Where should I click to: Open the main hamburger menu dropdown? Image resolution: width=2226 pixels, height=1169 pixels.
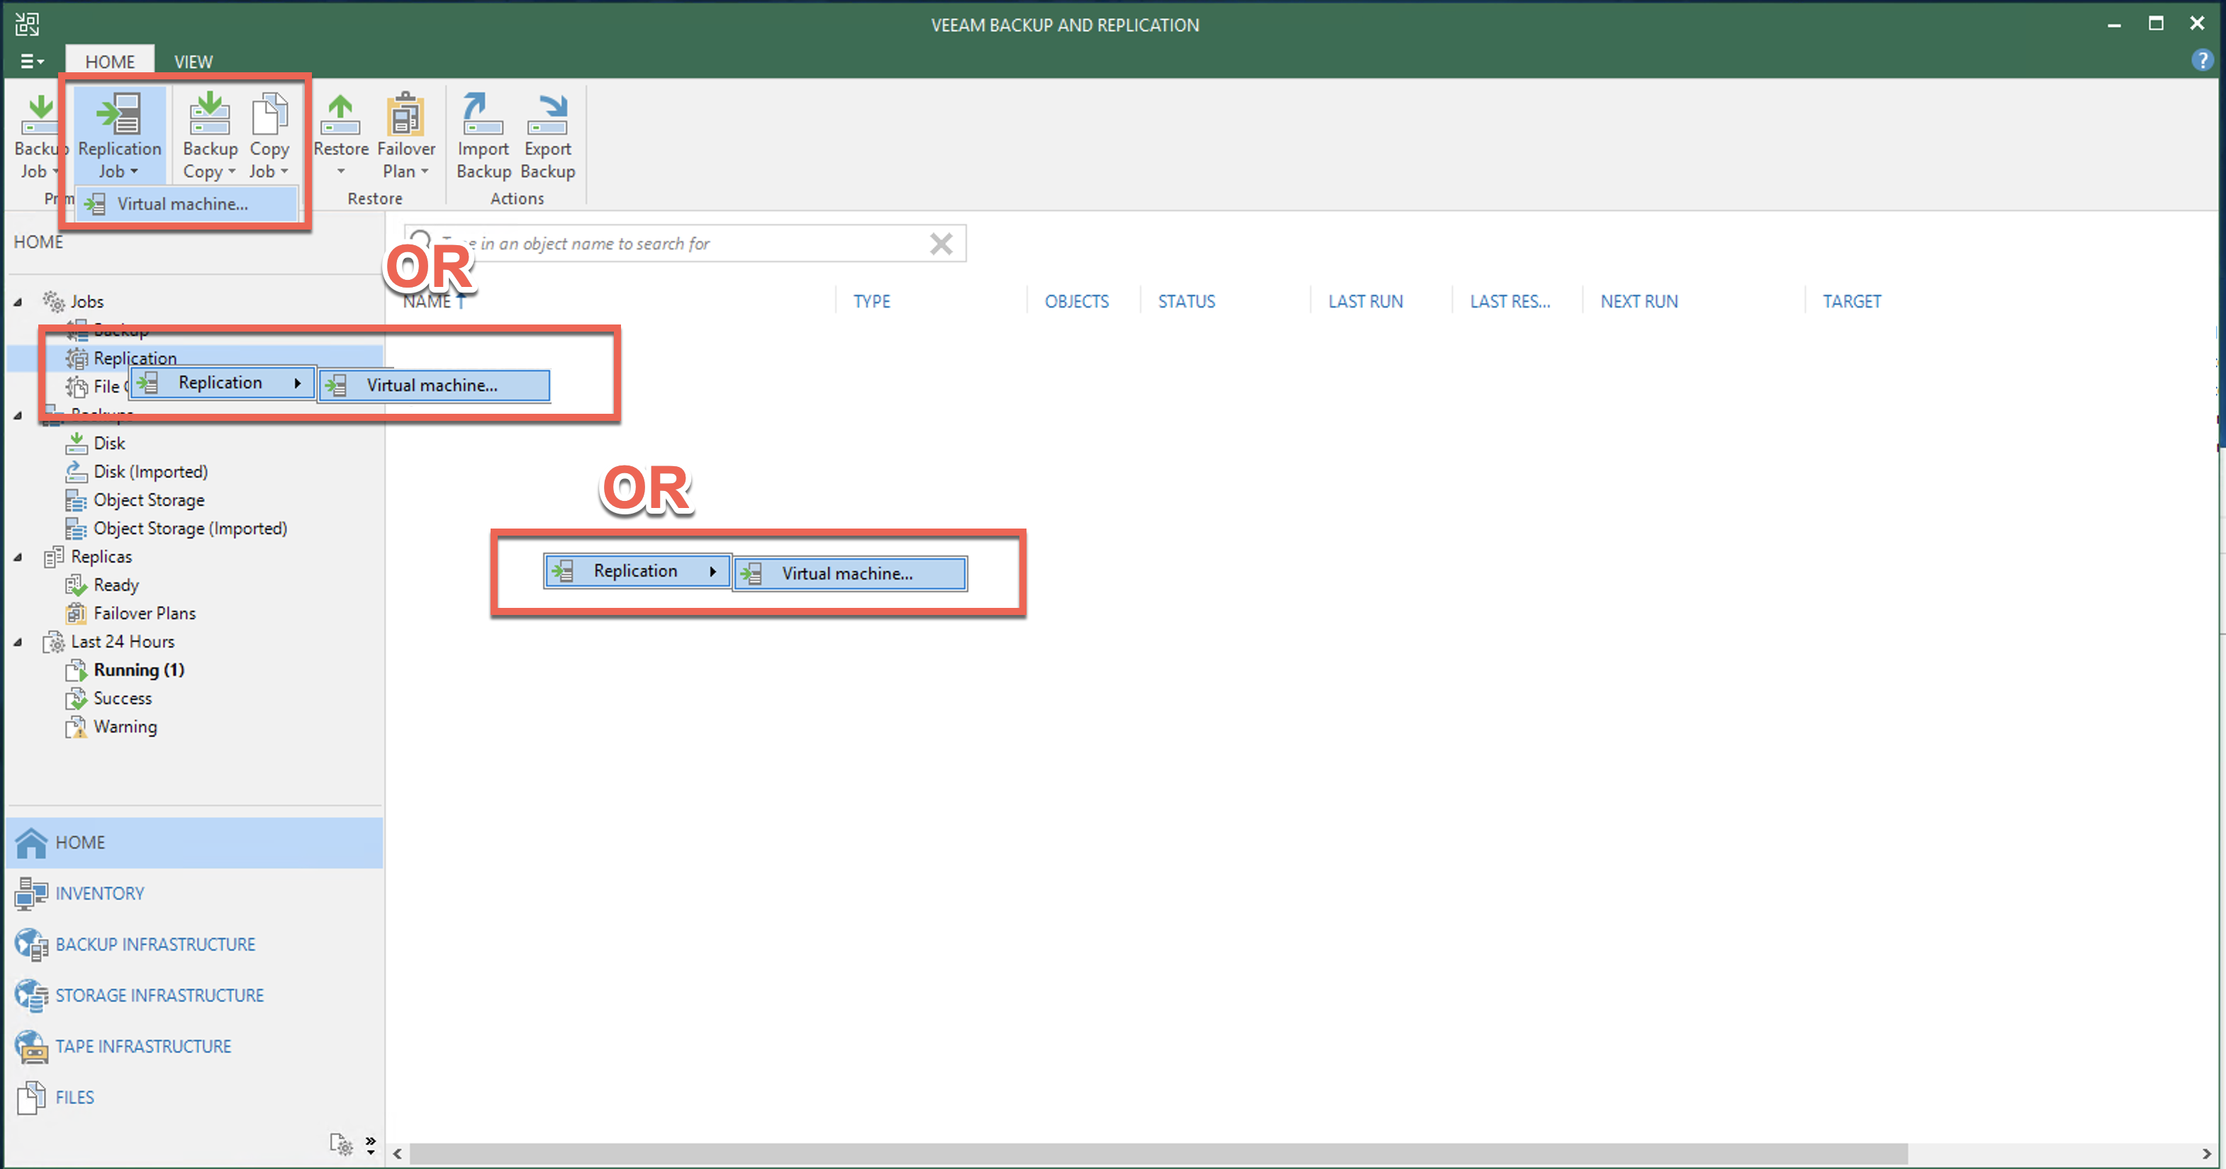pyautogui.click(x=32, y=62)
